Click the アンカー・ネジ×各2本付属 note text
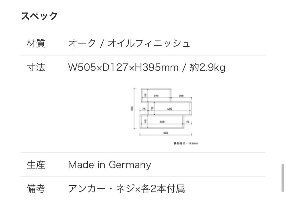This screenshot has width=286, height=213. pos(126,189)
